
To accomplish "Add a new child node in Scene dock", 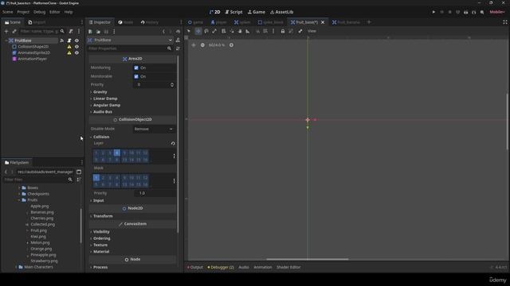I will pyautogui.click(x=6, y=32).
